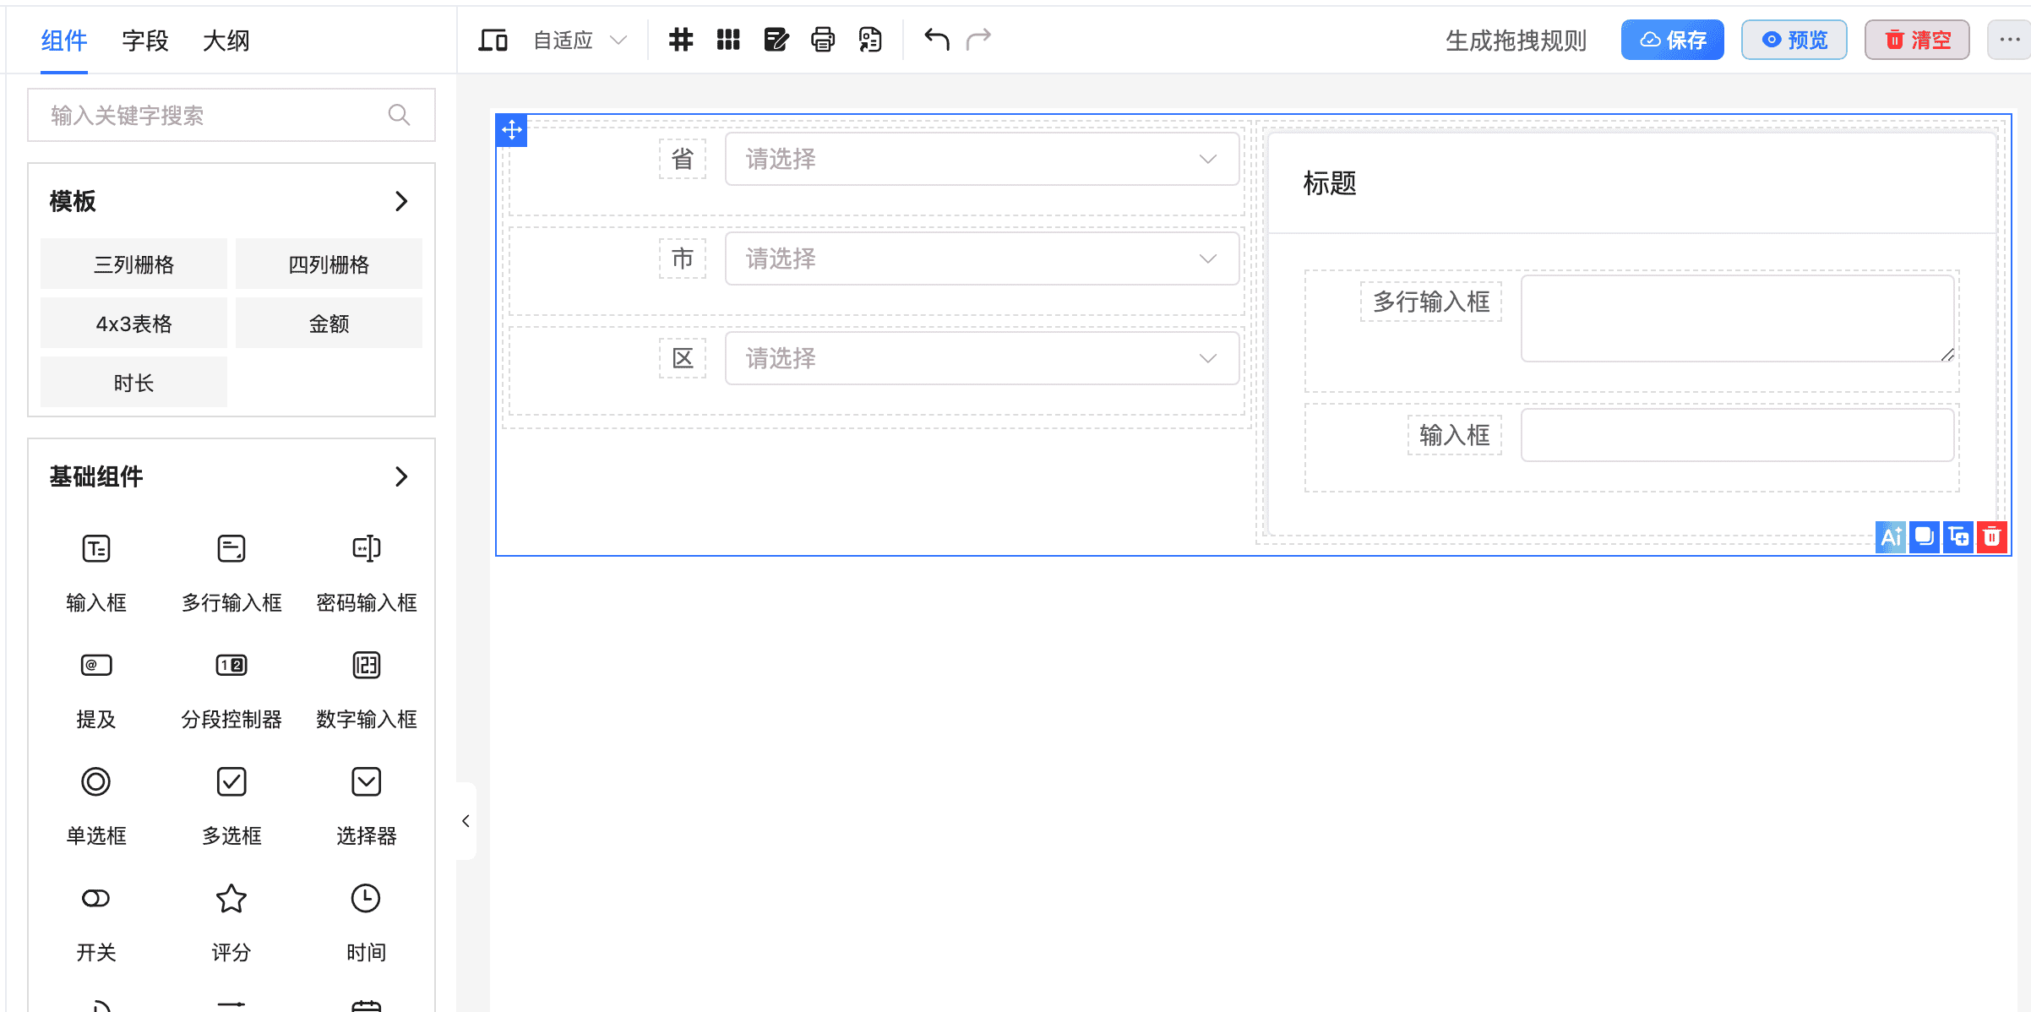Open the more options ellipsis button
Screen dimensions: 2031x1012
coord(2010,40)
